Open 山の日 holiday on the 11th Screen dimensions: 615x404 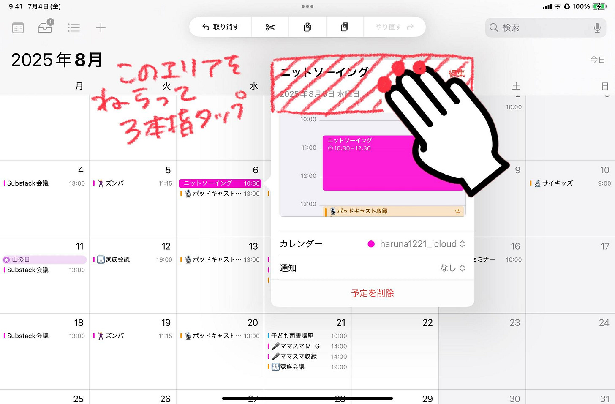[44, 259]
